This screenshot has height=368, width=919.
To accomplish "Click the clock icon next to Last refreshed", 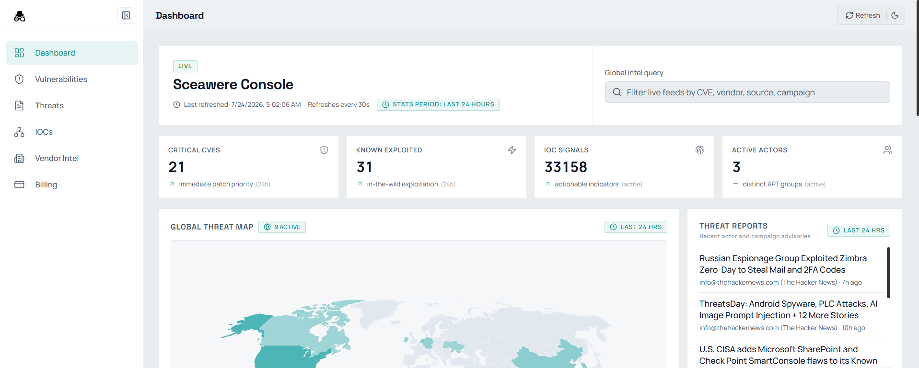I will coord(176,104).
